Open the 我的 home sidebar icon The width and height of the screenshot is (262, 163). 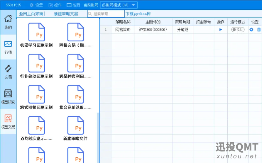[x=8, y=22]
